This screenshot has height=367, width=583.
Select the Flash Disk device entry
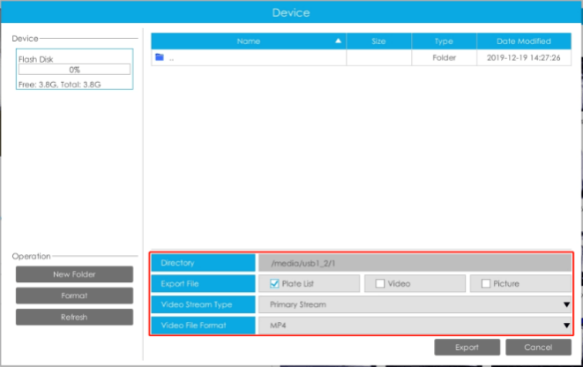[74, 69]
